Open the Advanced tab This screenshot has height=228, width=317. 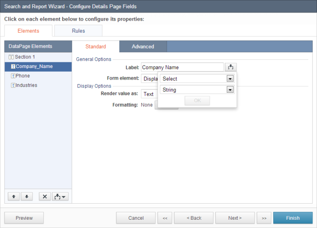point(143,47)
